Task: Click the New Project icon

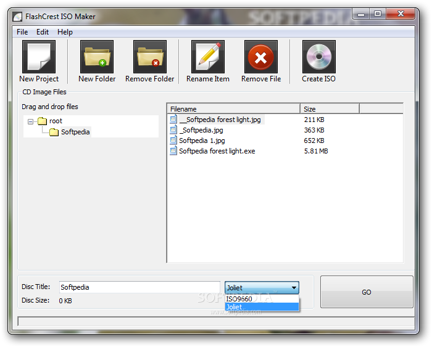Action: pos(39,57)
